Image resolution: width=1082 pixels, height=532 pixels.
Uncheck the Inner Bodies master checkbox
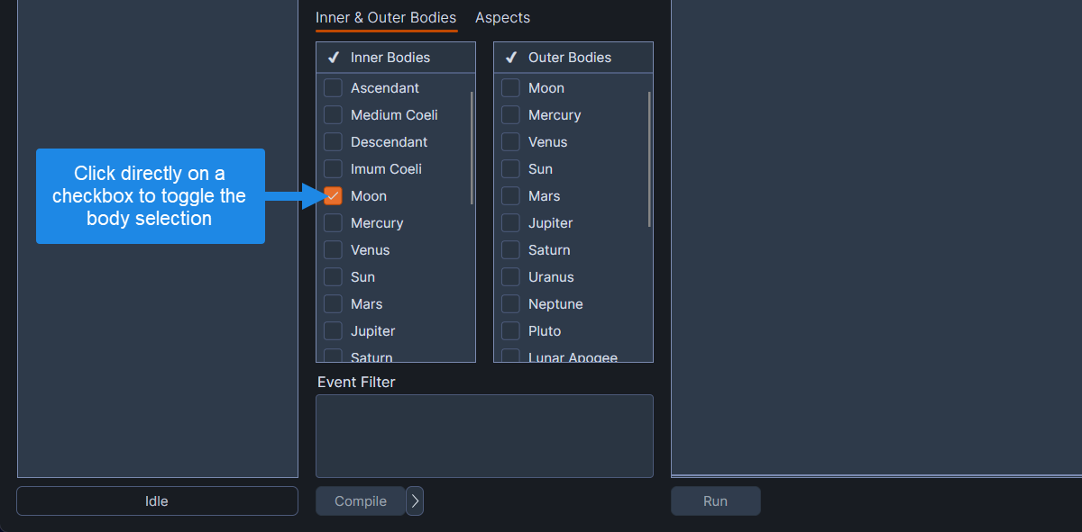333,56
